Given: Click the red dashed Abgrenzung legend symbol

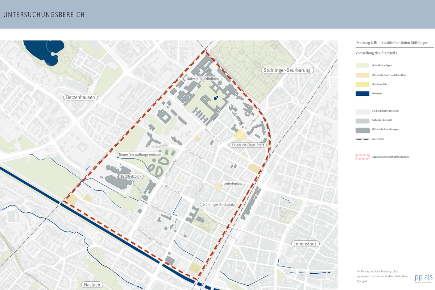Looking at the screenshot, I should click(x=362, y=157).
